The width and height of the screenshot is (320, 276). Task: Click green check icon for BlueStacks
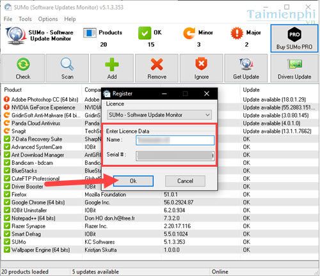pos(7,171)
